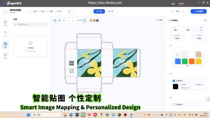Click the search field in the upload panel
This screenshot has width=210, height=118.
click(x=31, y=24)
